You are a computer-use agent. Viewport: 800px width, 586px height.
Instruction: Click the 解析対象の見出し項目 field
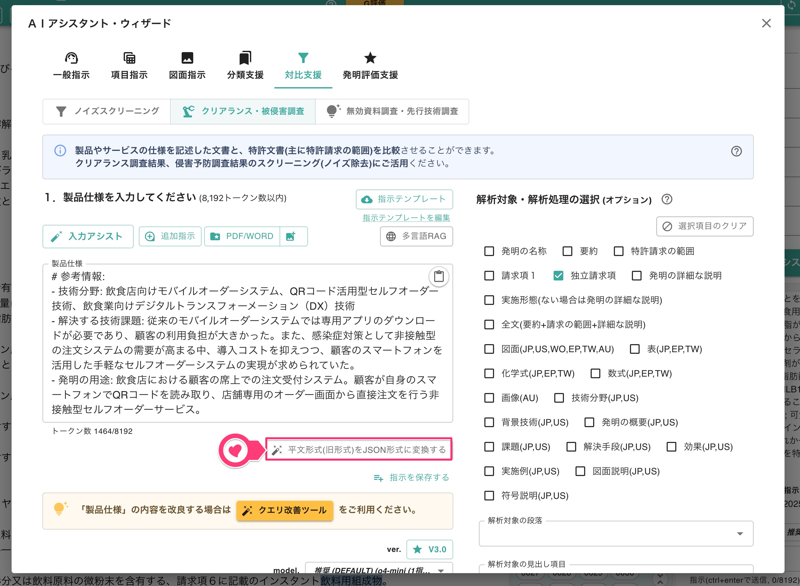(x=616, y=569)
